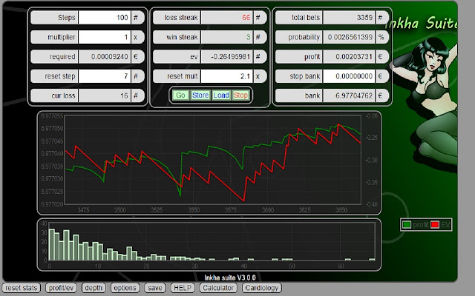The width and height of the screenshot is (475, 296).
Task: Click the Load button
Action: tap(221, 95)
